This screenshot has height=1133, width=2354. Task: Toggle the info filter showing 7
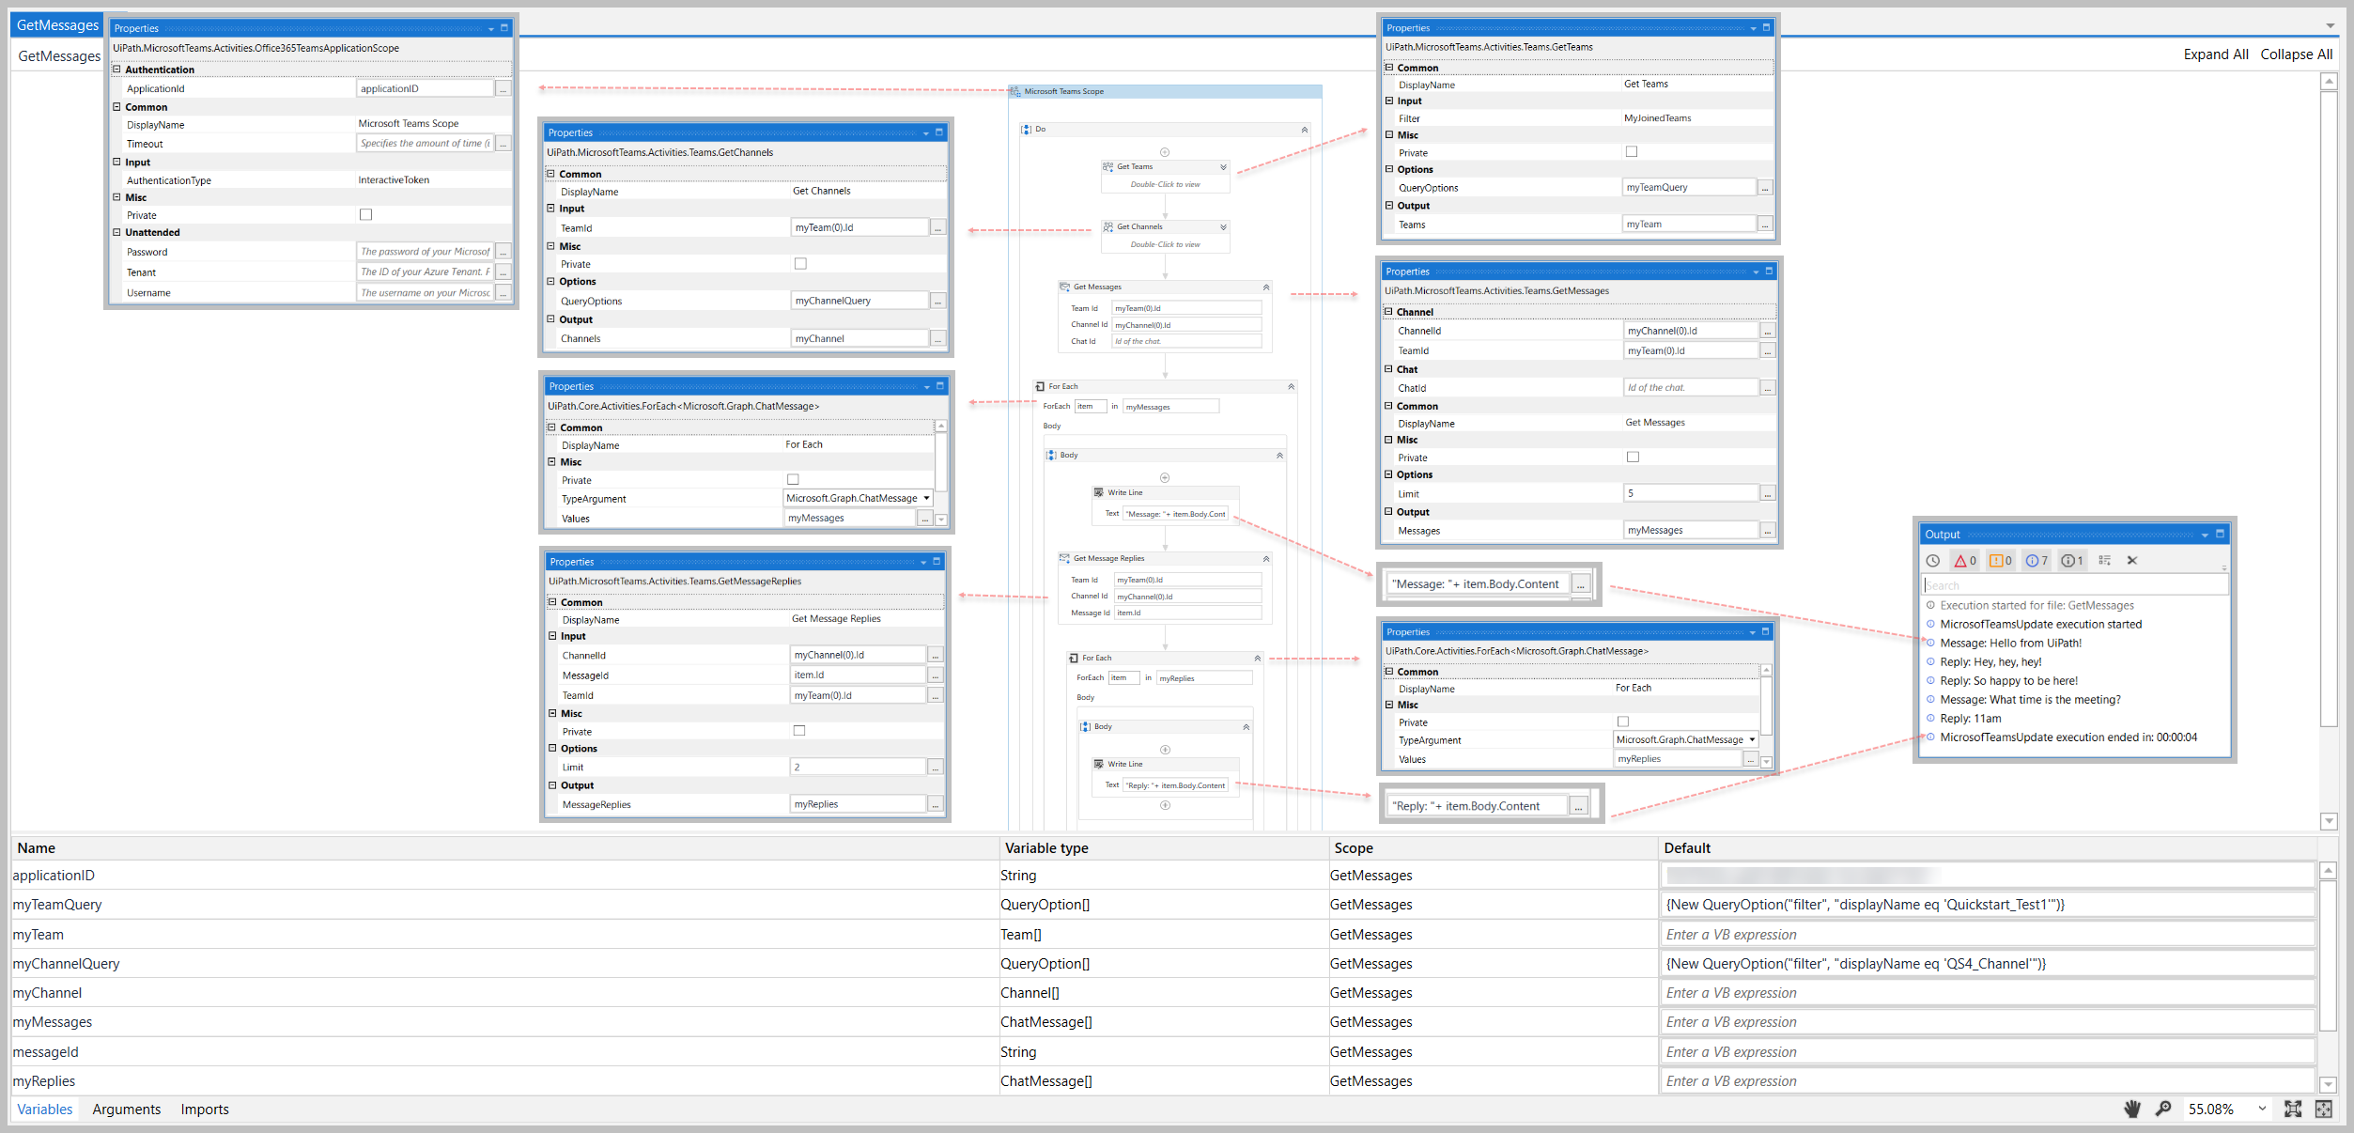[2037, 561]
